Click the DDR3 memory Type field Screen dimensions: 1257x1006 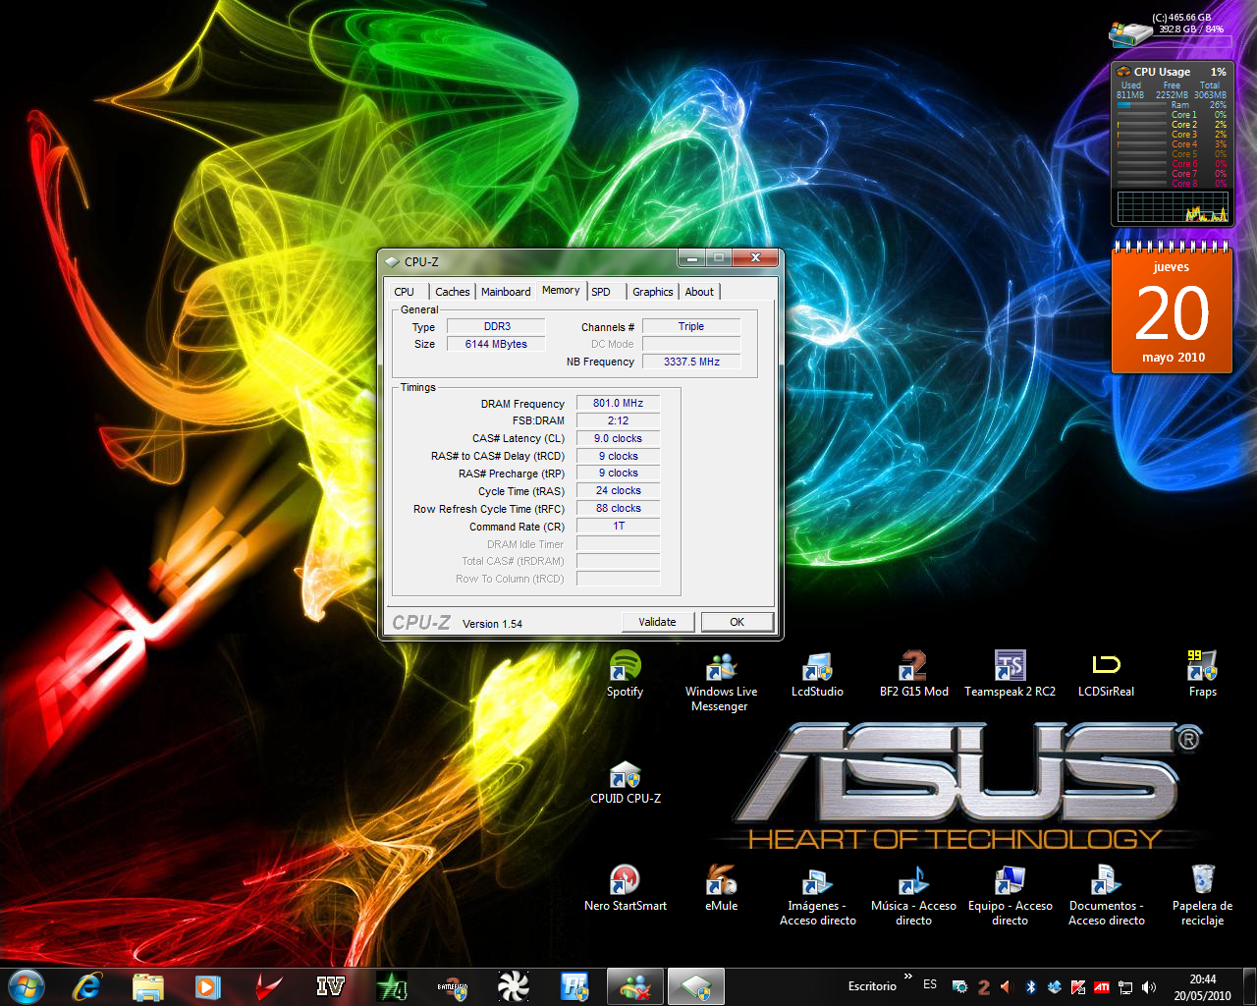[x=497, y=326]
